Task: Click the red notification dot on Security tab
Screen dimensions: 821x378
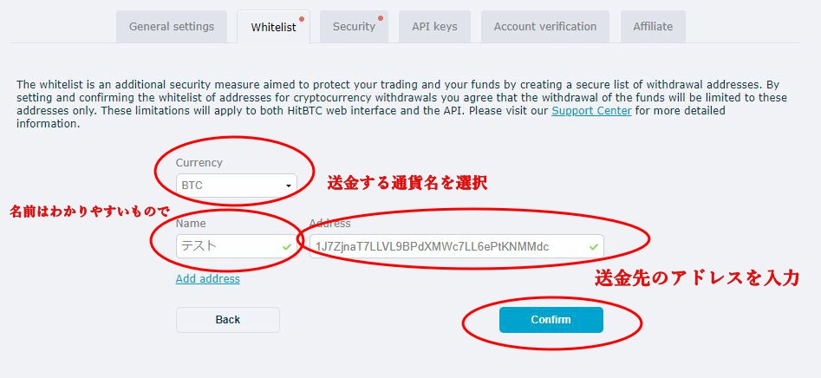Action: [x=381, y=18]
